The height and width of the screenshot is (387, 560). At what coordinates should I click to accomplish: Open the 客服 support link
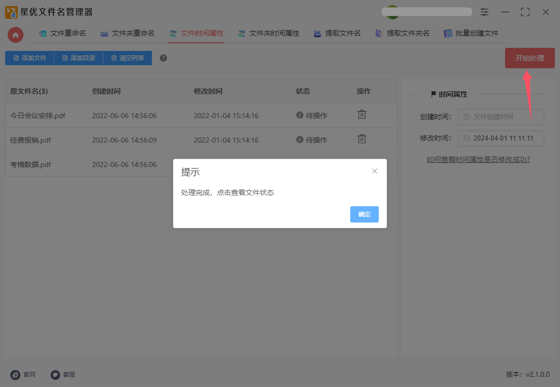(63, 374)
